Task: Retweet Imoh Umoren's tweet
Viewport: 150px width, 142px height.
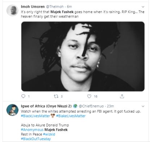Action: [56, 96]
